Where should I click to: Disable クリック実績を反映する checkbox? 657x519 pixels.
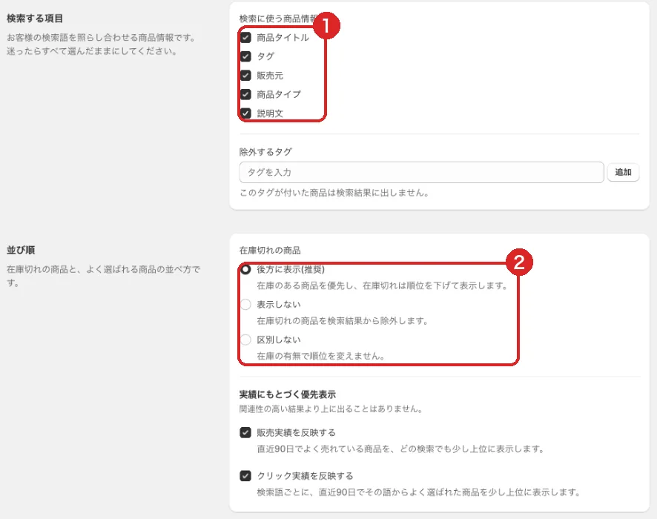pos(245,476)
